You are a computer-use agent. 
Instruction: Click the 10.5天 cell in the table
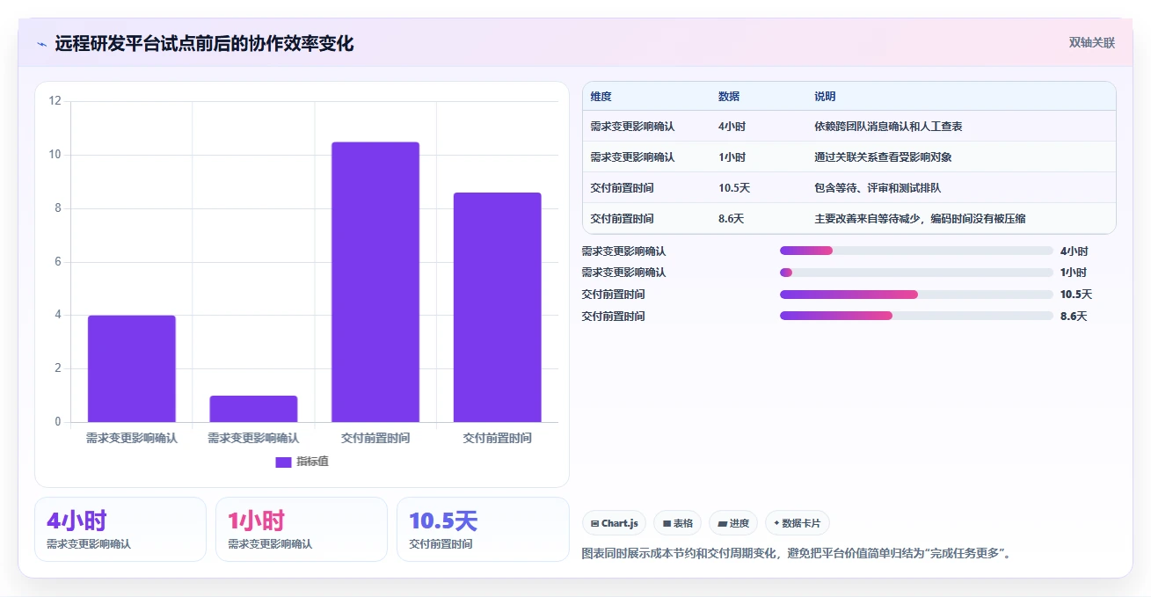734,188
